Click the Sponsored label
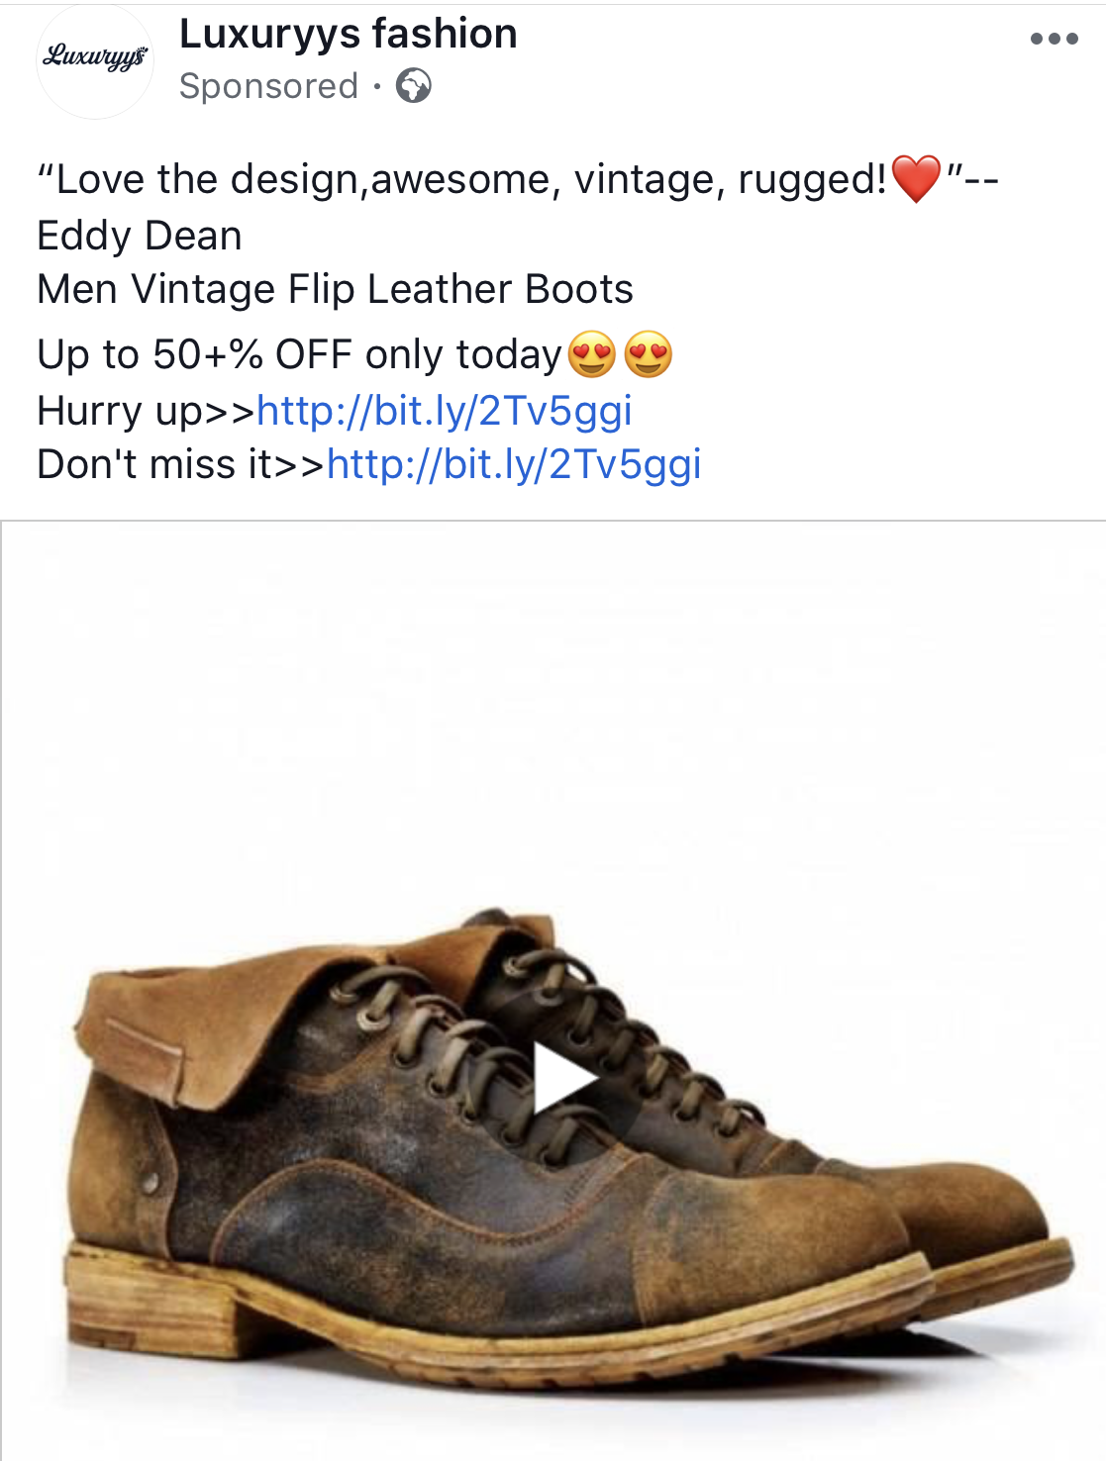 coord(268,87)
